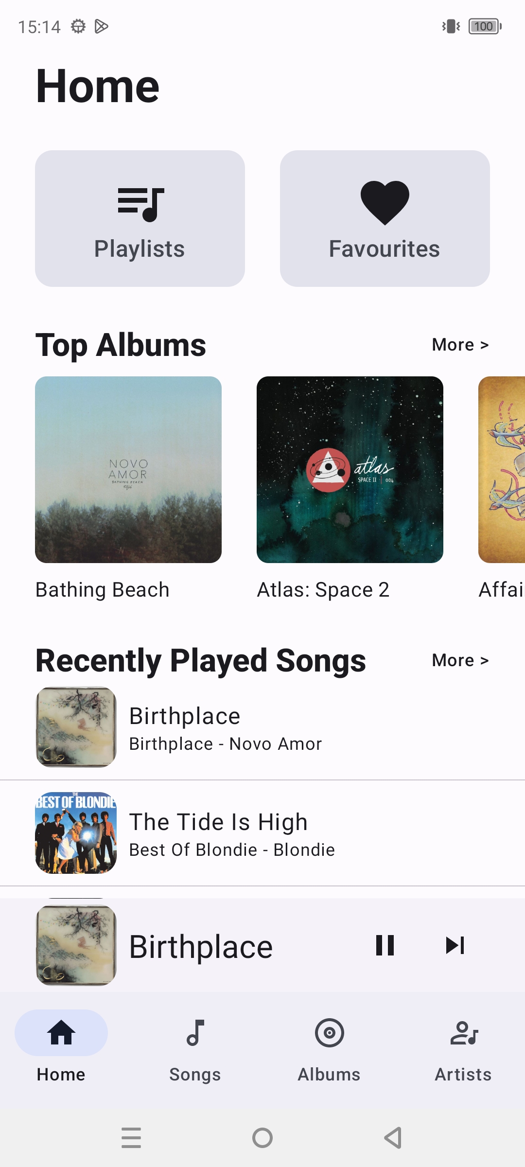Play The Tide Is High song
Screen dimensions: 525x1167
[262, 833]
